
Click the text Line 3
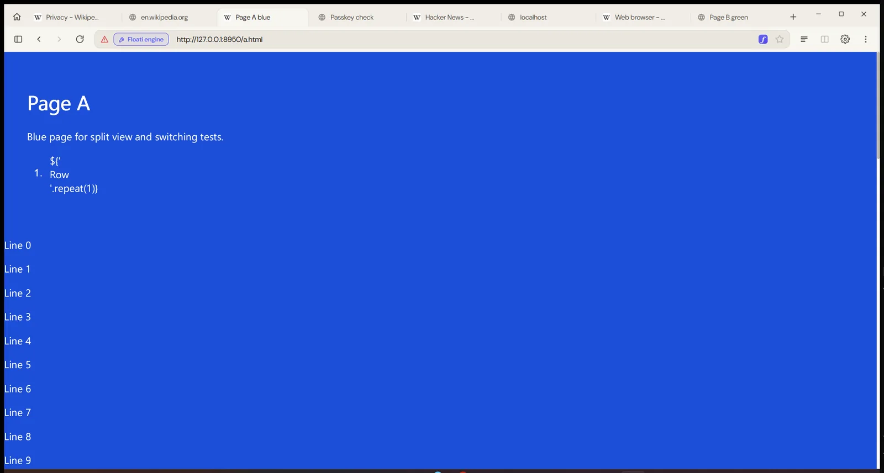(18, 317)
